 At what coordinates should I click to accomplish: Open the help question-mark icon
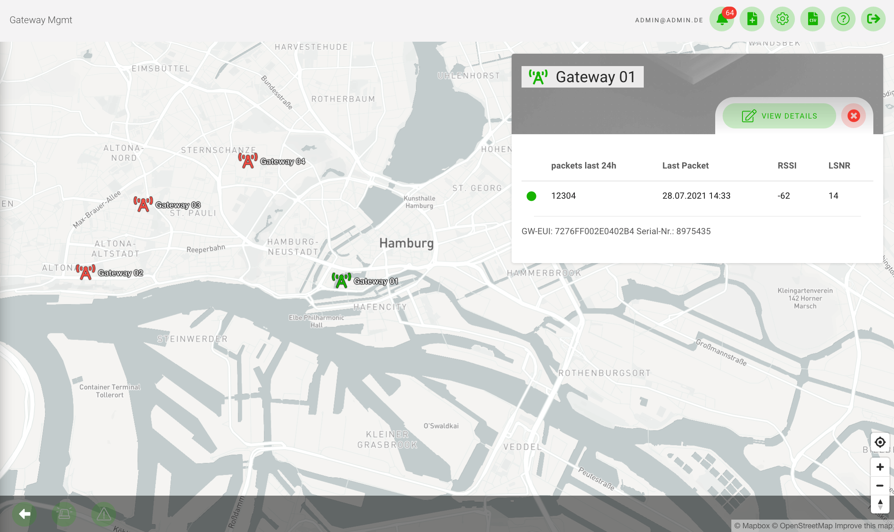click(843, 19)
